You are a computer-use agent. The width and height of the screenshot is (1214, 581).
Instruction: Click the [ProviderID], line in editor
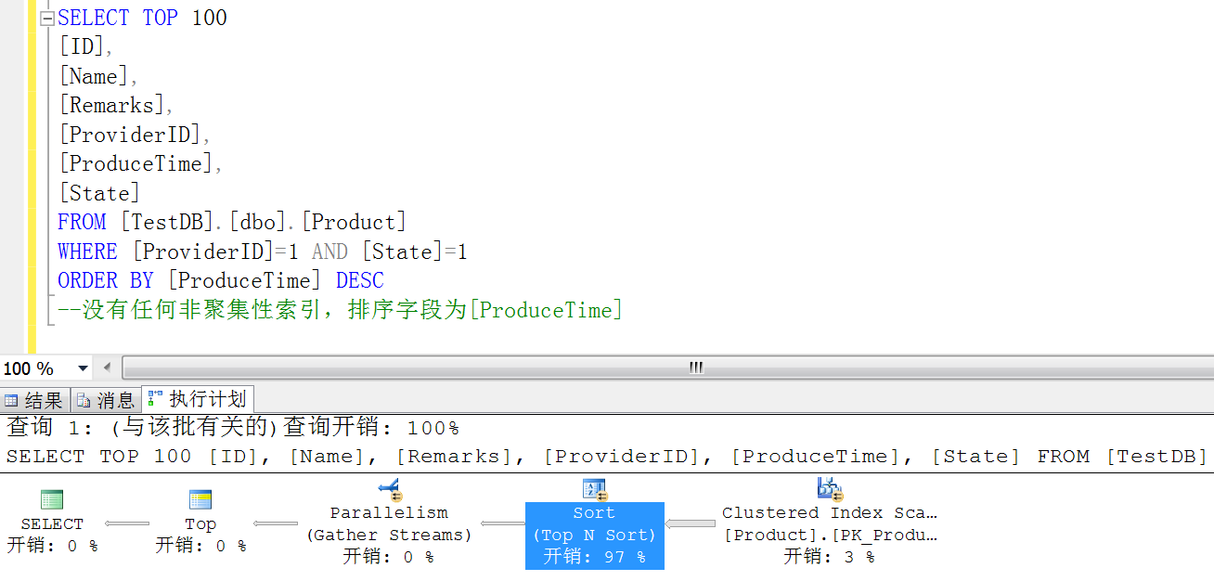tap(136, 135)
